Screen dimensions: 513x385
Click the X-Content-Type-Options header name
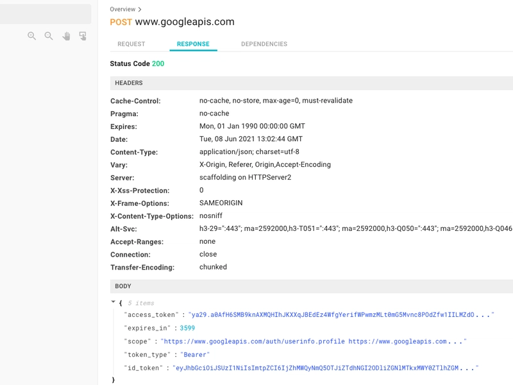click(x=152, y=216)
